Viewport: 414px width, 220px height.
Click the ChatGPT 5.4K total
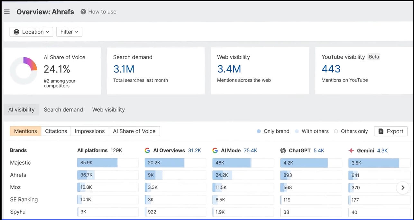point(319,150)
